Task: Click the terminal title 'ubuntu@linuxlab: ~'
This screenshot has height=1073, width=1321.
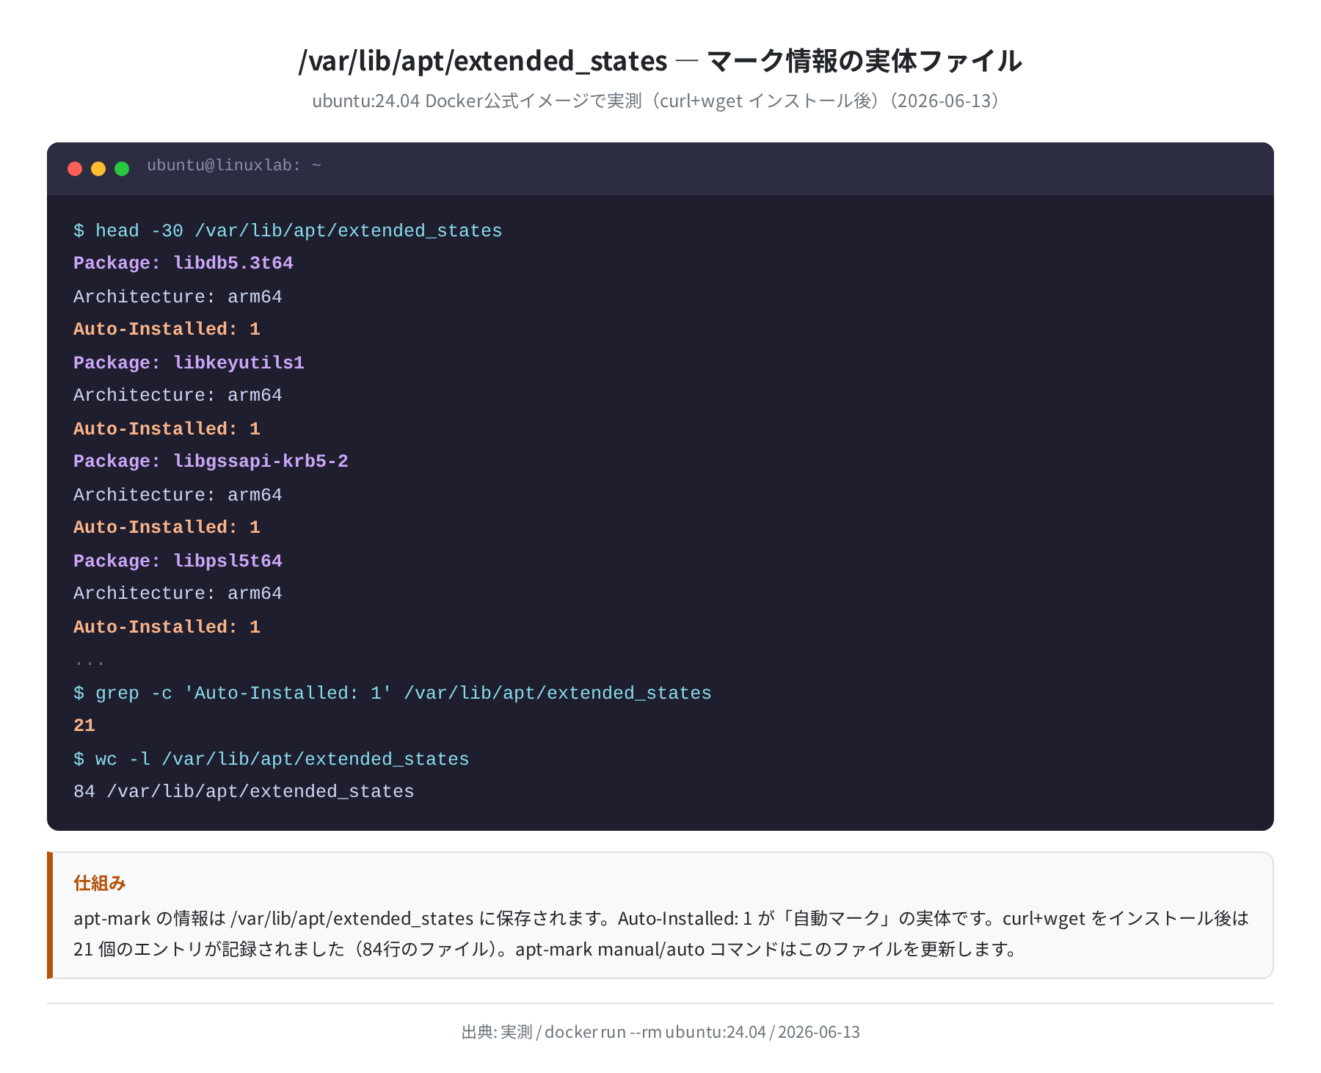Action: [x=234, y=165]
